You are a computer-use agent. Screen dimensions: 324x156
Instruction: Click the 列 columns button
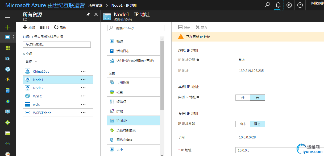pyautogui.click(x=44, y=27)
